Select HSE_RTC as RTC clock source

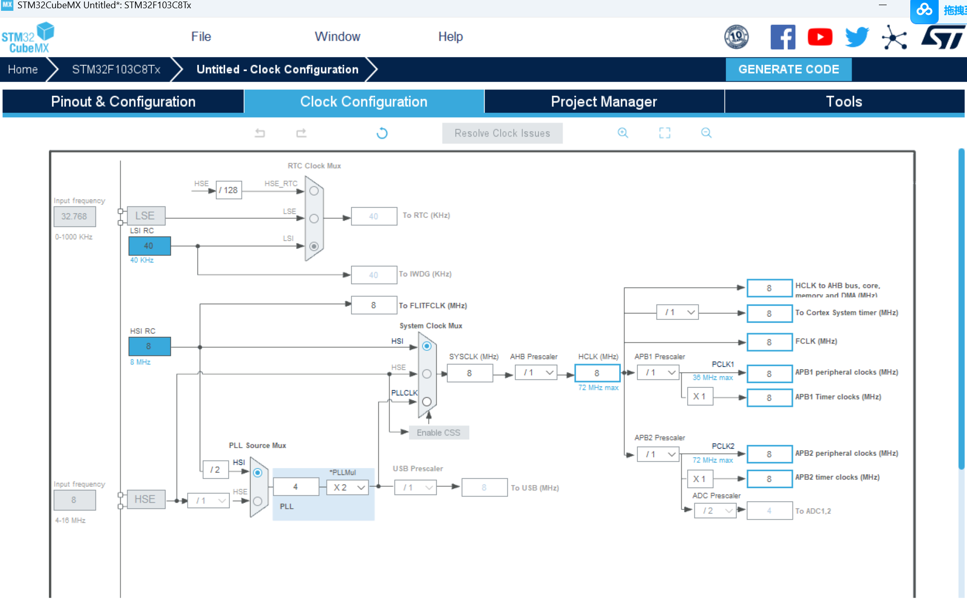[x=314, y=191]
